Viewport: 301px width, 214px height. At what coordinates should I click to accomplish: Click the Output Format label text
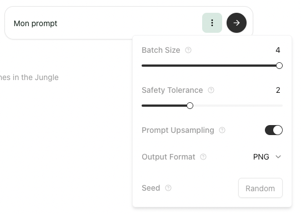[x=168, y=157]
